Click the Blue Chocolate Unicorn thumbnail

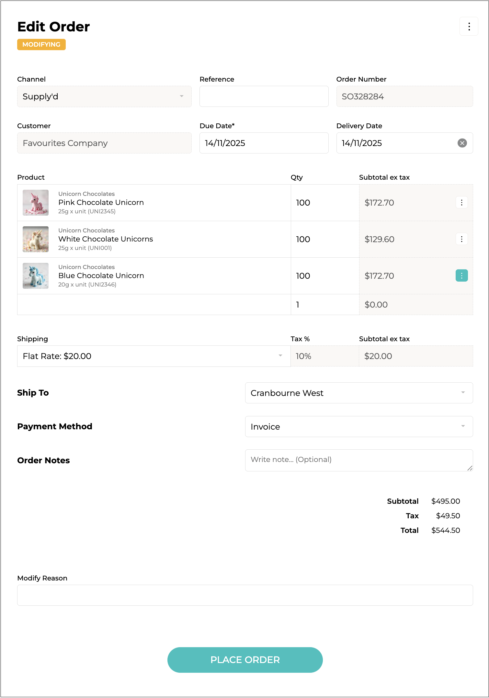pyautogui.click(x=36, y=276)
